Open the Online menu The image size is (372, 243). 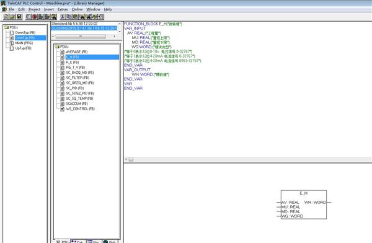(x=77, y=9)
